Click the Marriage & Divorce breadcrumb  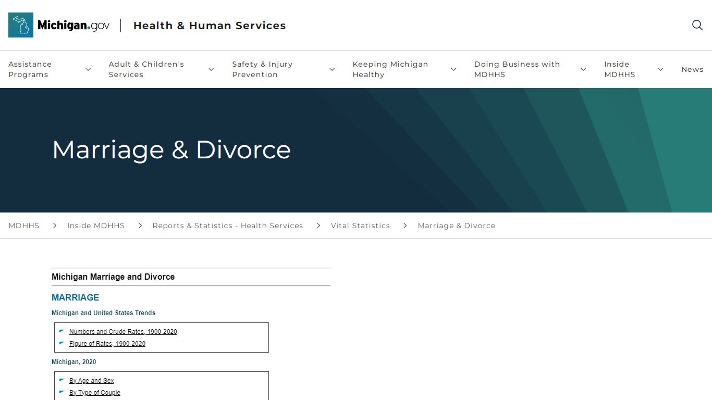(x=457, y=226)
